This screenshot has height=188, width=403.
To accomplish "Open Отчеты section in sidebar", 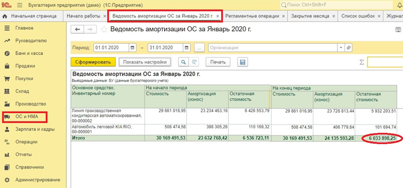I will pos(24,155).
